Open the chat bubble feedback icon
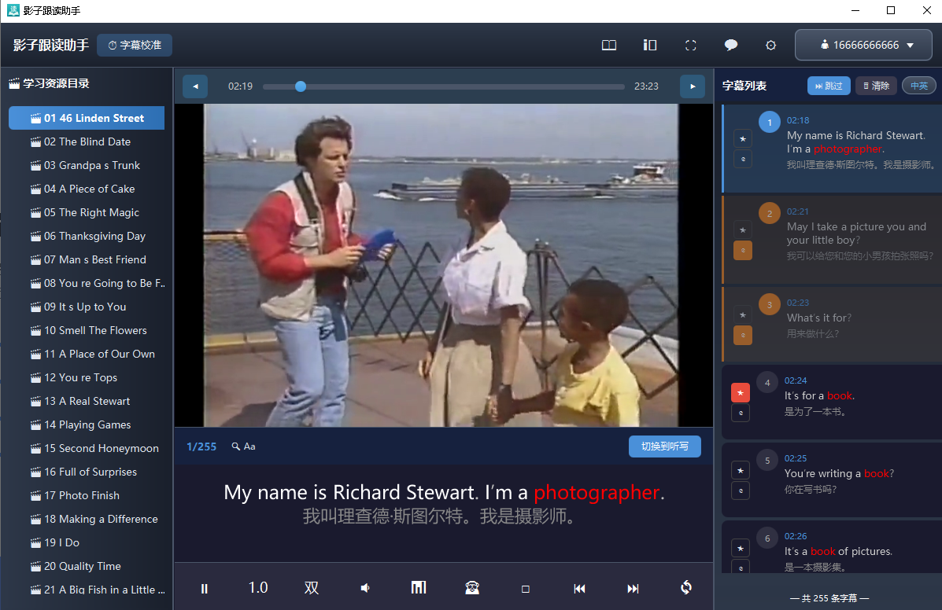Viewport: 942px width, 610px height. click(x=731, y=45)
